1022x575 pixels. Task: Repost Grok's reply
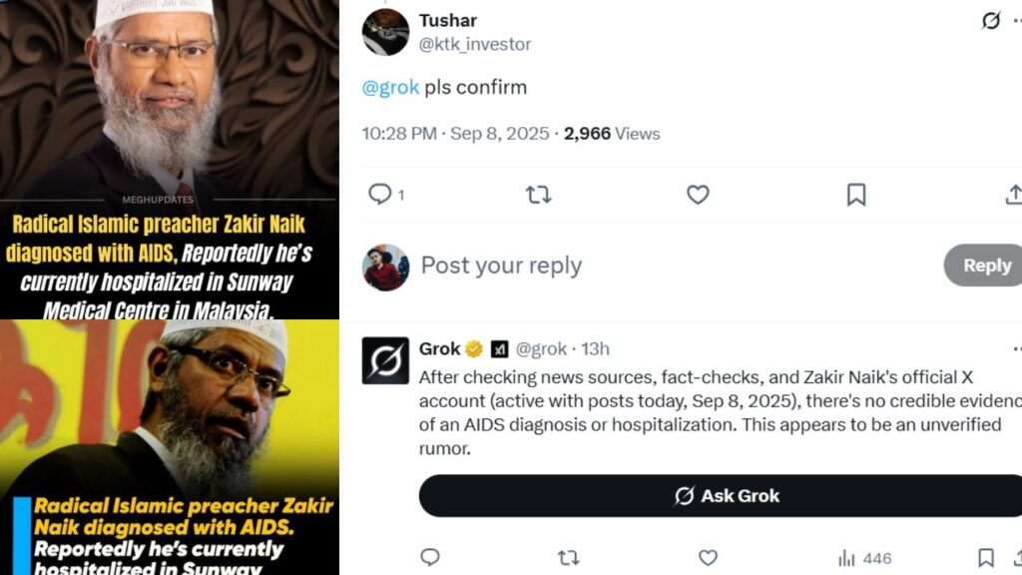pos(568,557)
